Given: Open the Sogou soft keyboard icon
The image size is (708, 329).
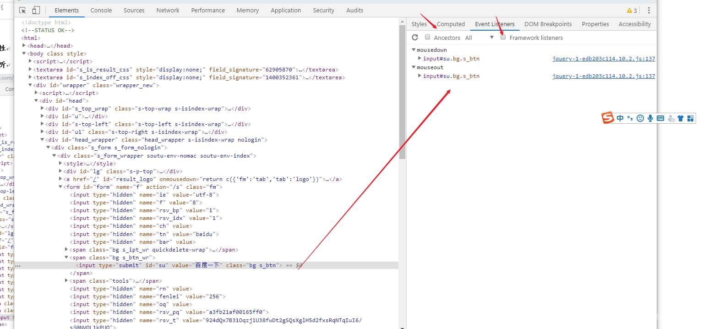Looking at the screenshot, I should pos(660,118).
